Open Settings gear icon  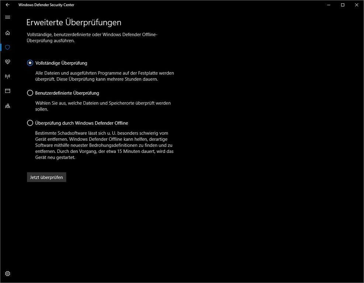8,274
